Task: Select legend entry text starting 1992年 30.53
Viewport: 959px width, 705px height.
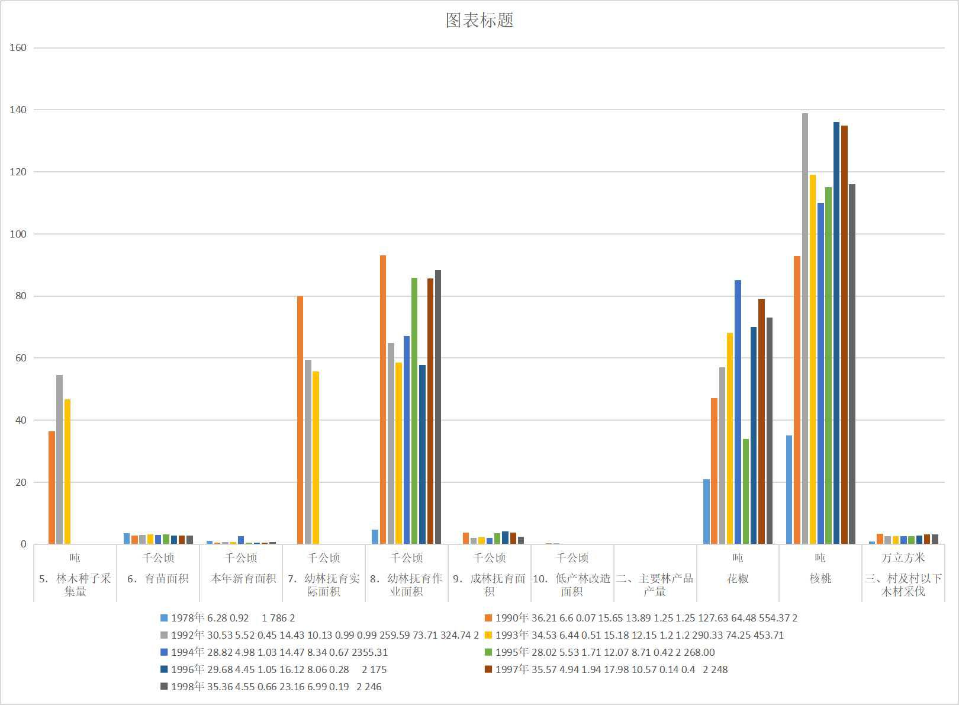Action: click(x=325, y=635)
